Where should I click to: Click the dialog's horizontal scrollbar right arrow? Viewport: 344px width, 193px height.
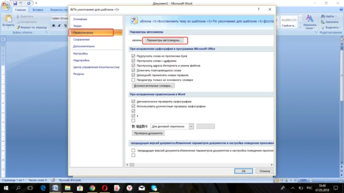pos(271,164)
